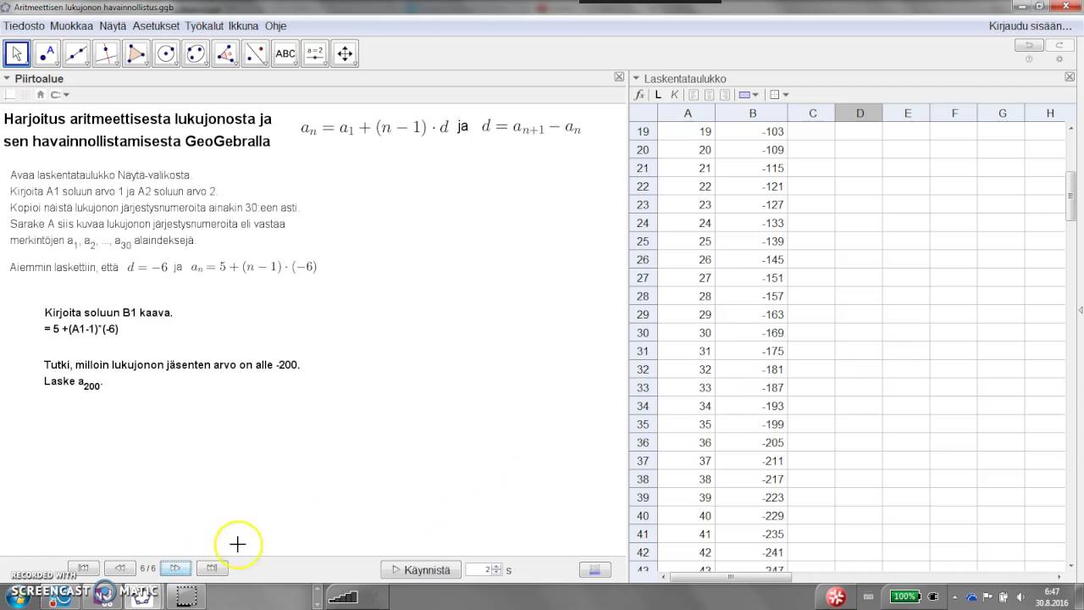Click Kirjaudu sisään sign-in link
1084x610 pixels.
tap(1030, 26)
